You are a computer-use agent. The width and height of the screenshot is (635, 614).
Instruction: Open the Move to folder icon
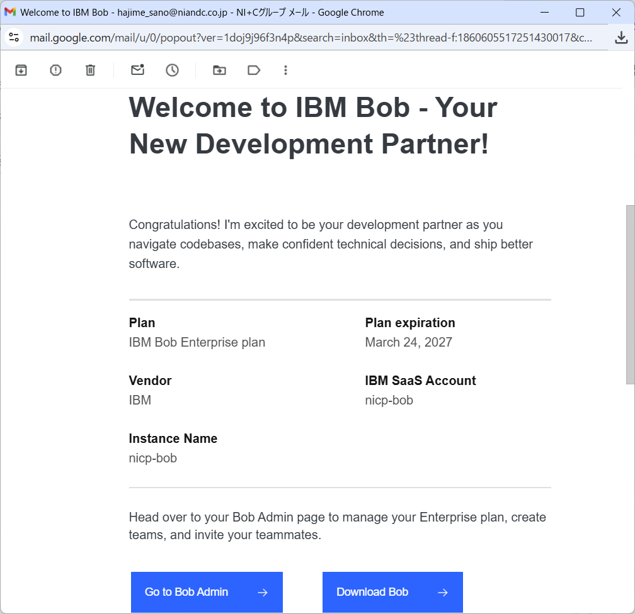(x=219, y=70)
